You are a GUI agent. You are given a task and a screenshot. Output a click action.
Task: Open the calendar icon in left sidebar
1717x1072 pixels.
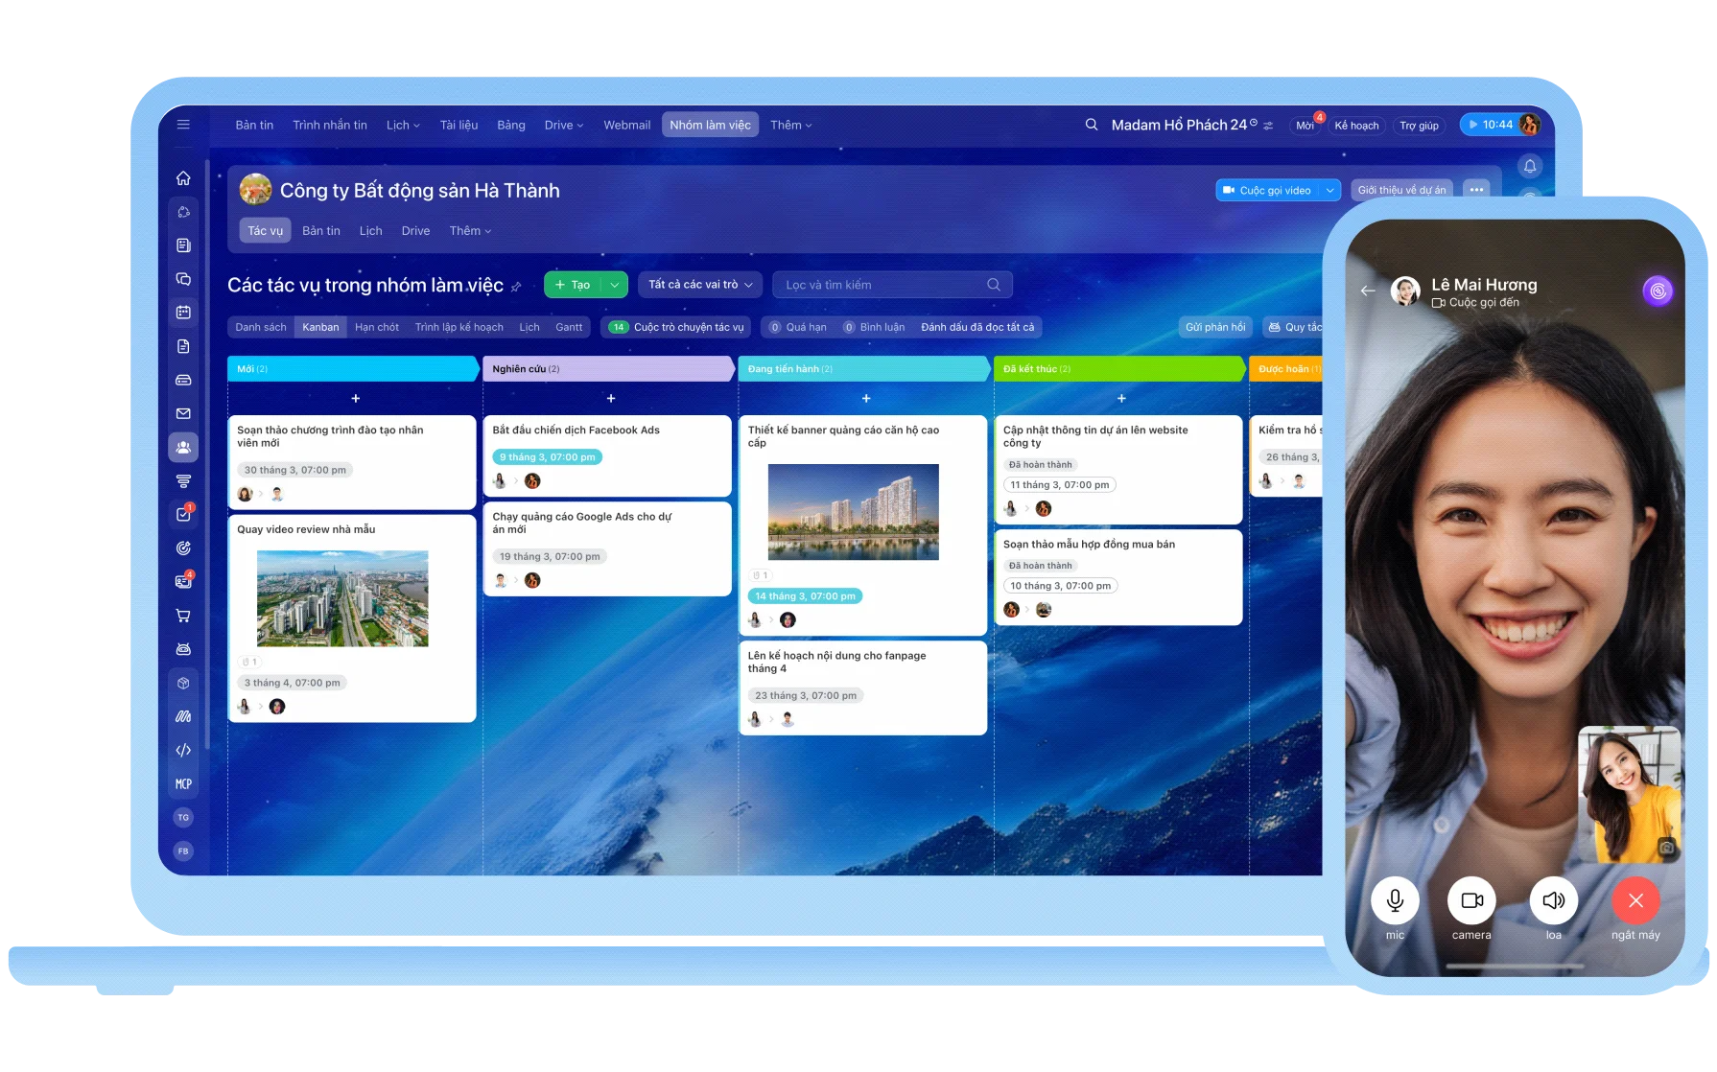[183, 313]
